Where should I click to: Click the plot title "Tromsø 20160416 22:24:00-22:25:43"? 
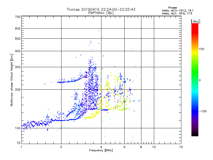(x=101, y=9)
